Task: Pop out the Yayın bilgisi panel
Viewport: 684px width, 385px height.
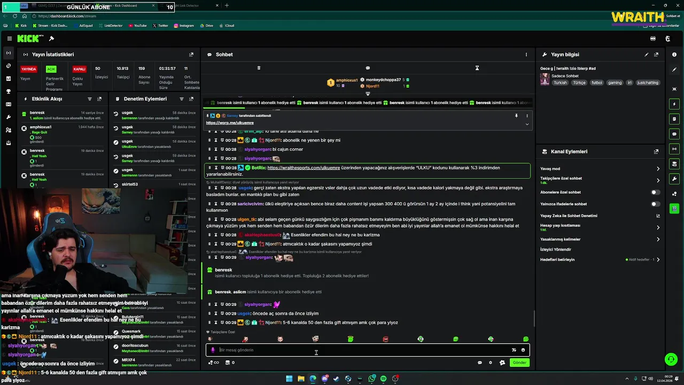Action: pos(656,55)
